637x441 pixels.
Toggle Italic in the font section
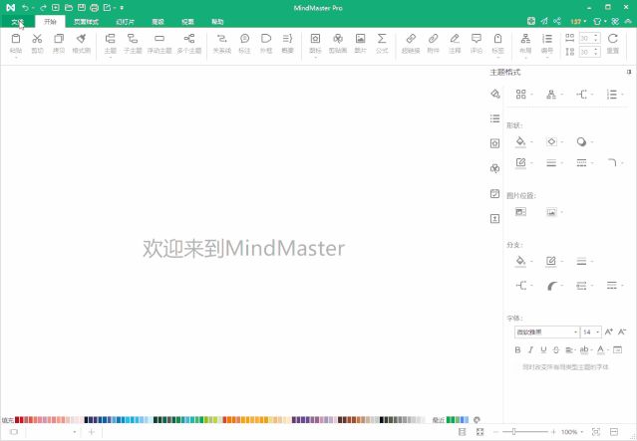530,349
